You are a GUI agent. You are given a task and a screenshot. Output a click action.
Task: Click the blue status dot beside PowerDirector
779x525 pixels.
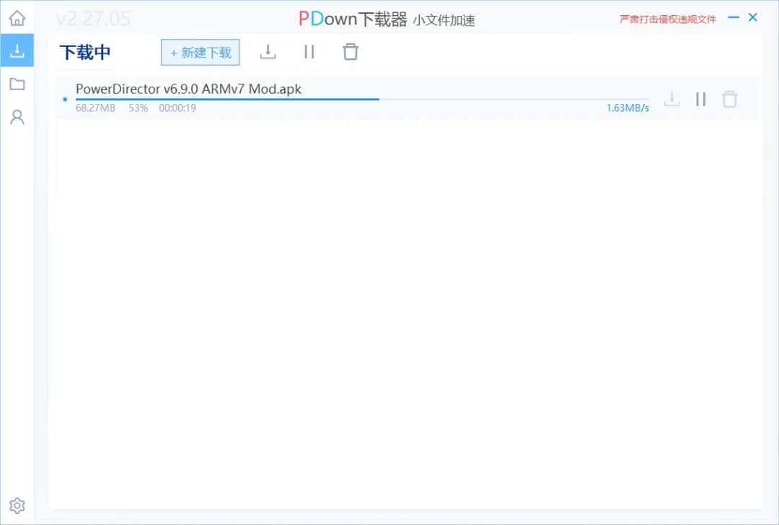click(64, 100)
